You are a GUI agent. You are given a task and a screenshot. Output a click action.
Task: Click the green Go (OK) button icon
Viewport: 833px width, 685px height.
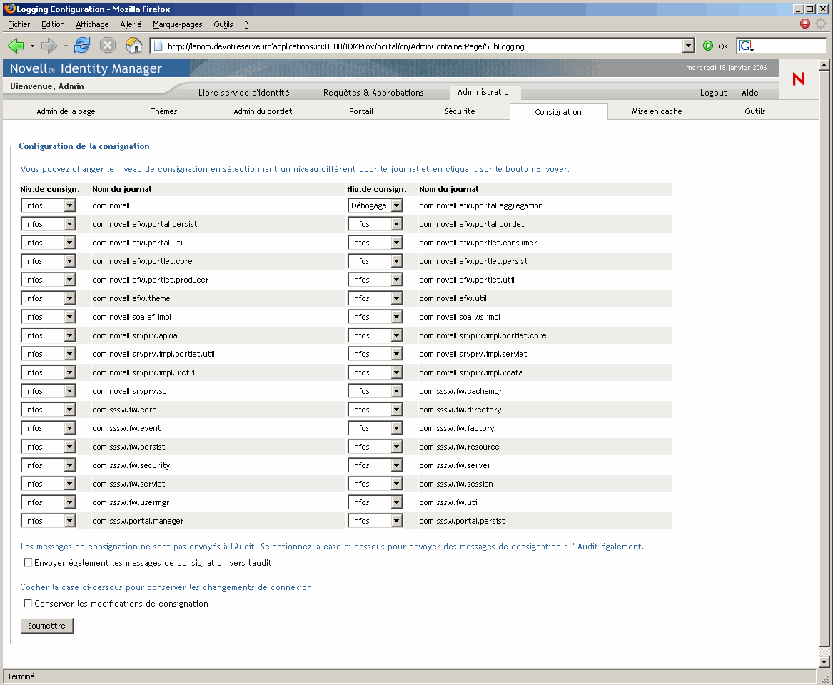[x=708, y=46]
